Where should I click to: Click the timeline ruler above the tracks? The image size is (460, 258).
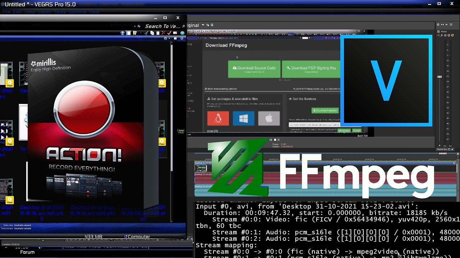(325, 159)
